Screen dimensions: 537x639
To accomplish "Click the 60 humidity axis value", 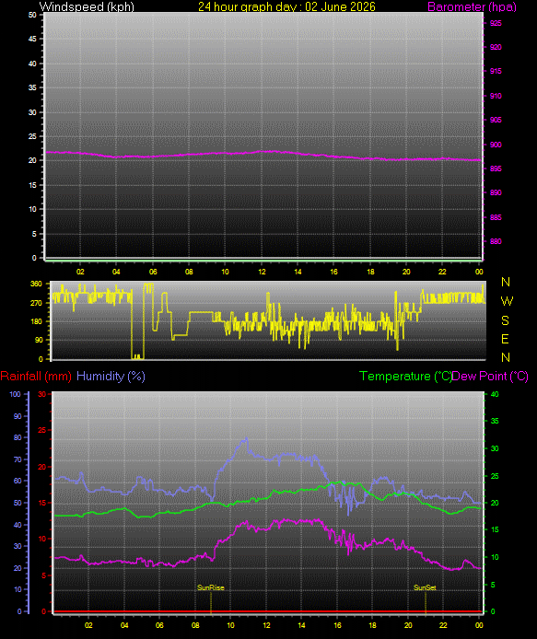I will (18, 481).
